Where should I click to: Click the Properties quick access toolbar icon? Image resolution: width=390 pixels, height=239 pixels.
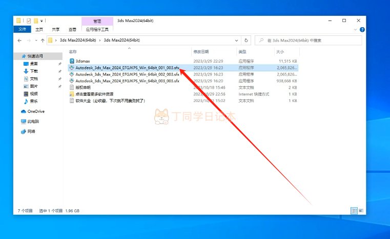click(29, 21)
